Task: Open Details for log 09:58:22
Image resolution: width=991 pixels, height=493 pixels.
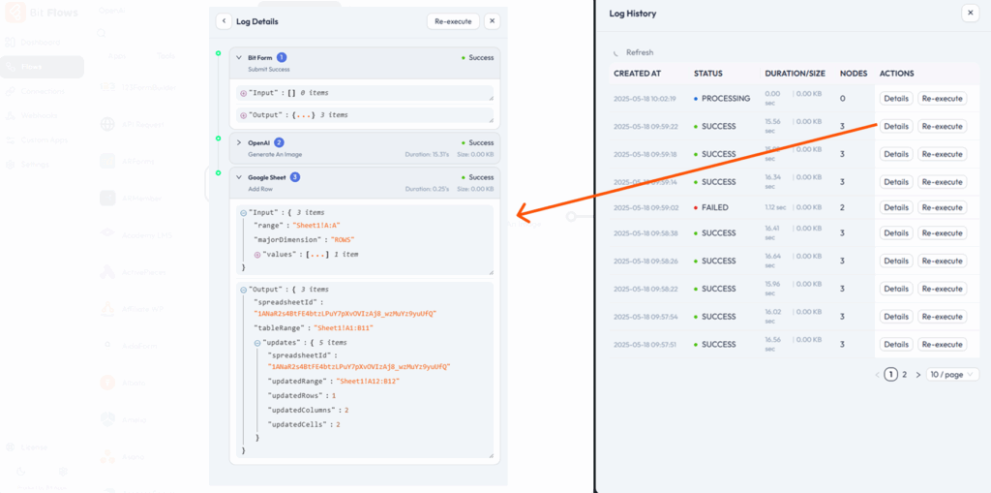Action: (896, 289)
